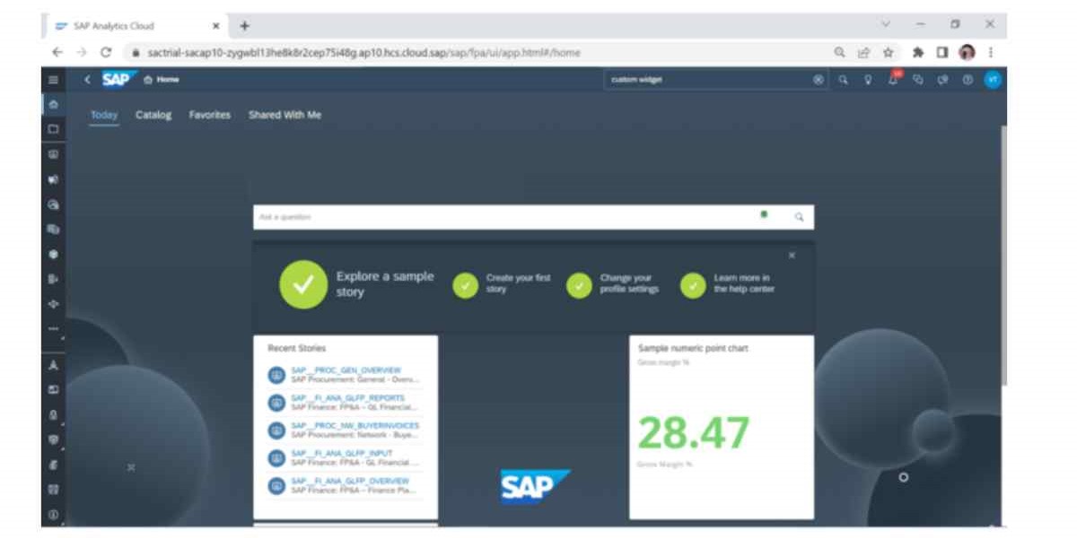Click the user profile avatar
1077x538 pixels.
click(x=992, y=80)
